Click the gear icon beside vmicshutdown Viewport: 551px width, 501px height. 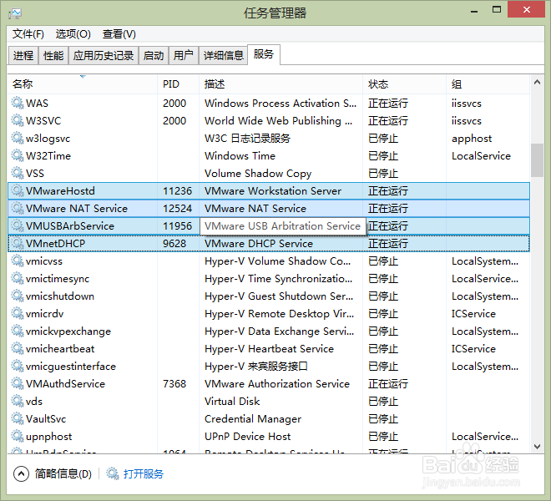pyautogui.click(x=17, y=296)
